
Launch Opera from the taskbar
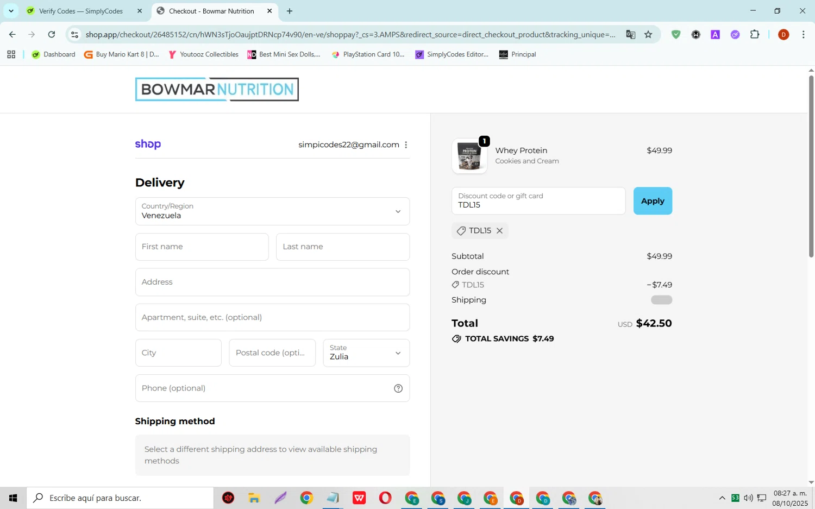click(x=385, y=498)
